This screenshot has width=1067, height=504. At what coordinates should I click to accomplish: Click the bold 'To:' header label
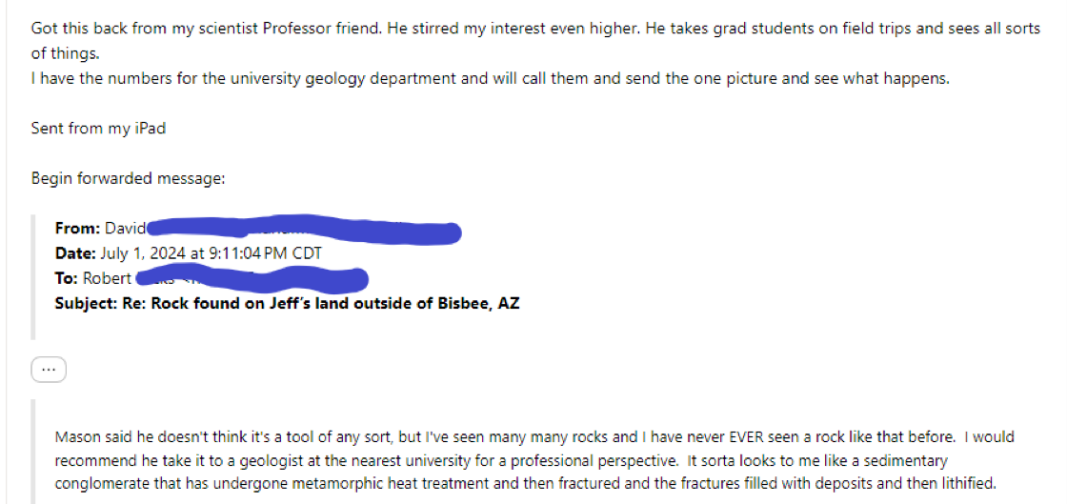point(68,278)
